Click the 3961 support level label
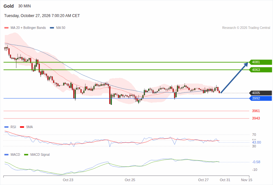 pyautogui.click(x=256, y=111)
